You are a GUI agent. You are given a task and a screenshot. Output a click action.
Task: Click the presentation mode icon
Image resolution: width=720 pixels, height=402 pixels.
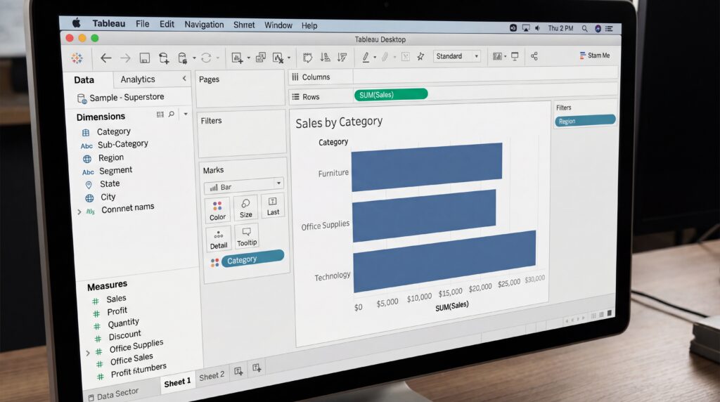515,56
